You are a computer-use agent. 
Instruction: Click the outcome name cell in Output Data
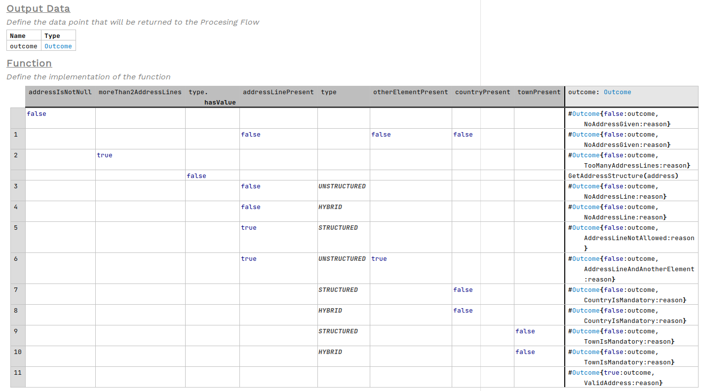point(23,46)
